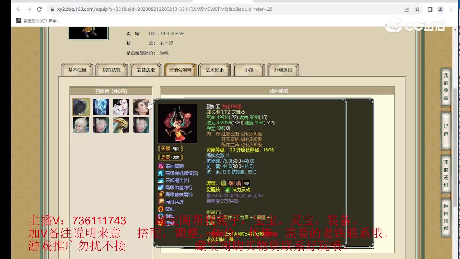Click the share page icon in address bar
This screenshot has width=460, height=259.
click(407, 9)
